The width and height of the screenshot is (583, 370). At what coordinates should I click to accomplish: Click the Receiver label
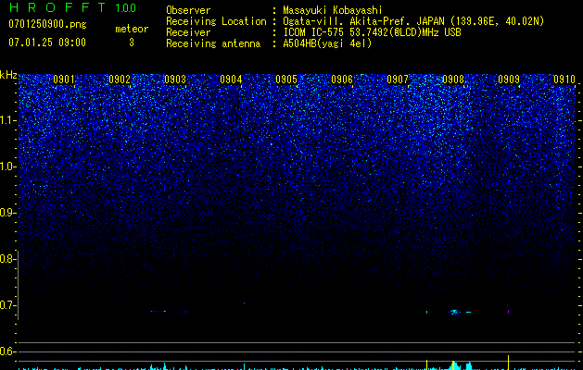click(x=188, y=32)
